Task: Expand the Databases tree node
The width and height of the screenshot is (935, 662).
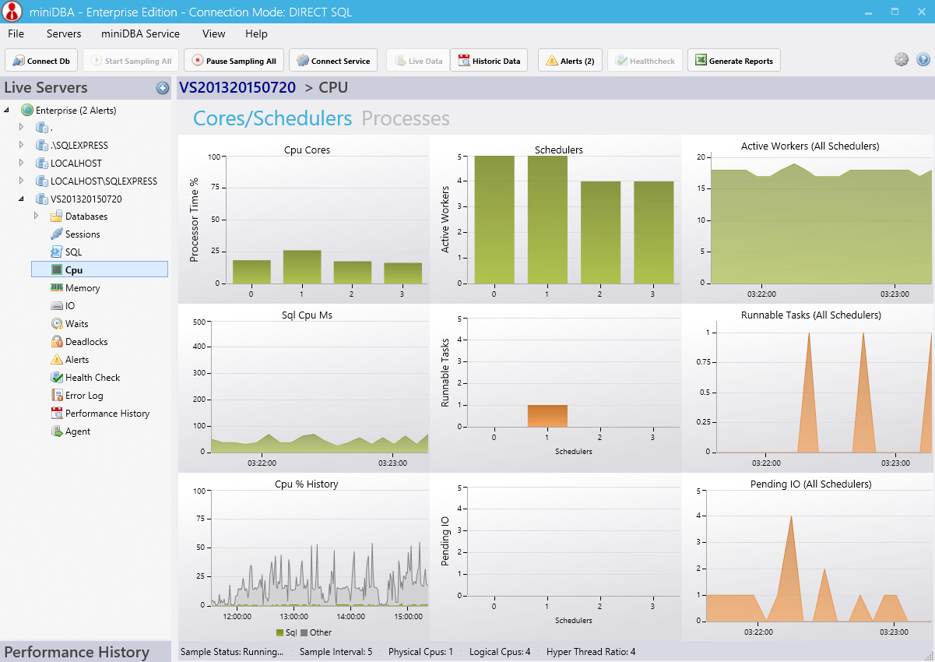Action: coord(35,216)
